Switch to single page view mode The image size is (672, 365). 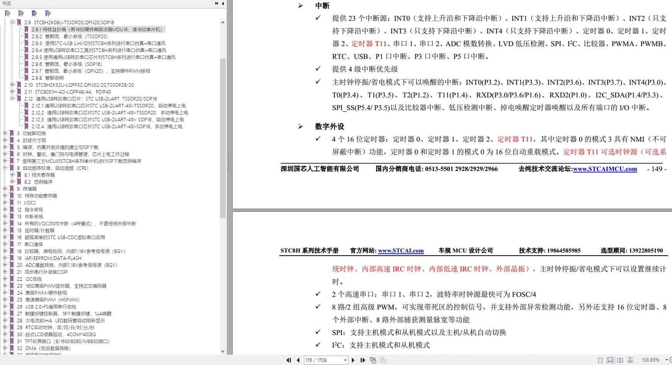point(600,360)
